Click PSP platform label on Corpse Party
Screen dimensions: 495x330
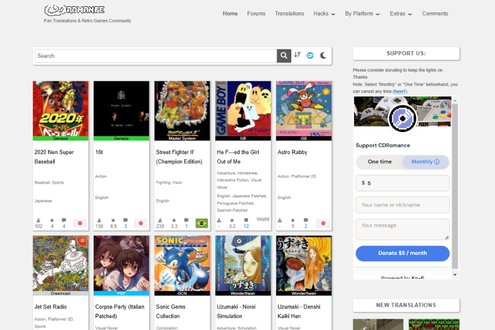121,293
